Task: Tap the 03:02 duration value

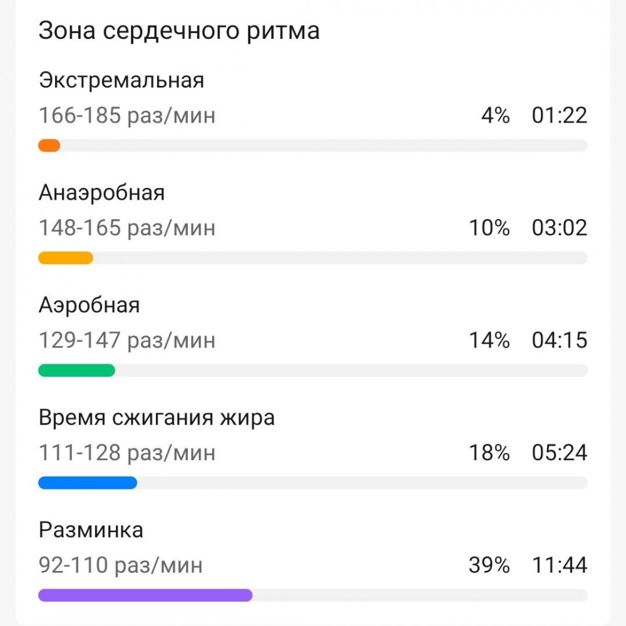Action: [x=559, y=228]
